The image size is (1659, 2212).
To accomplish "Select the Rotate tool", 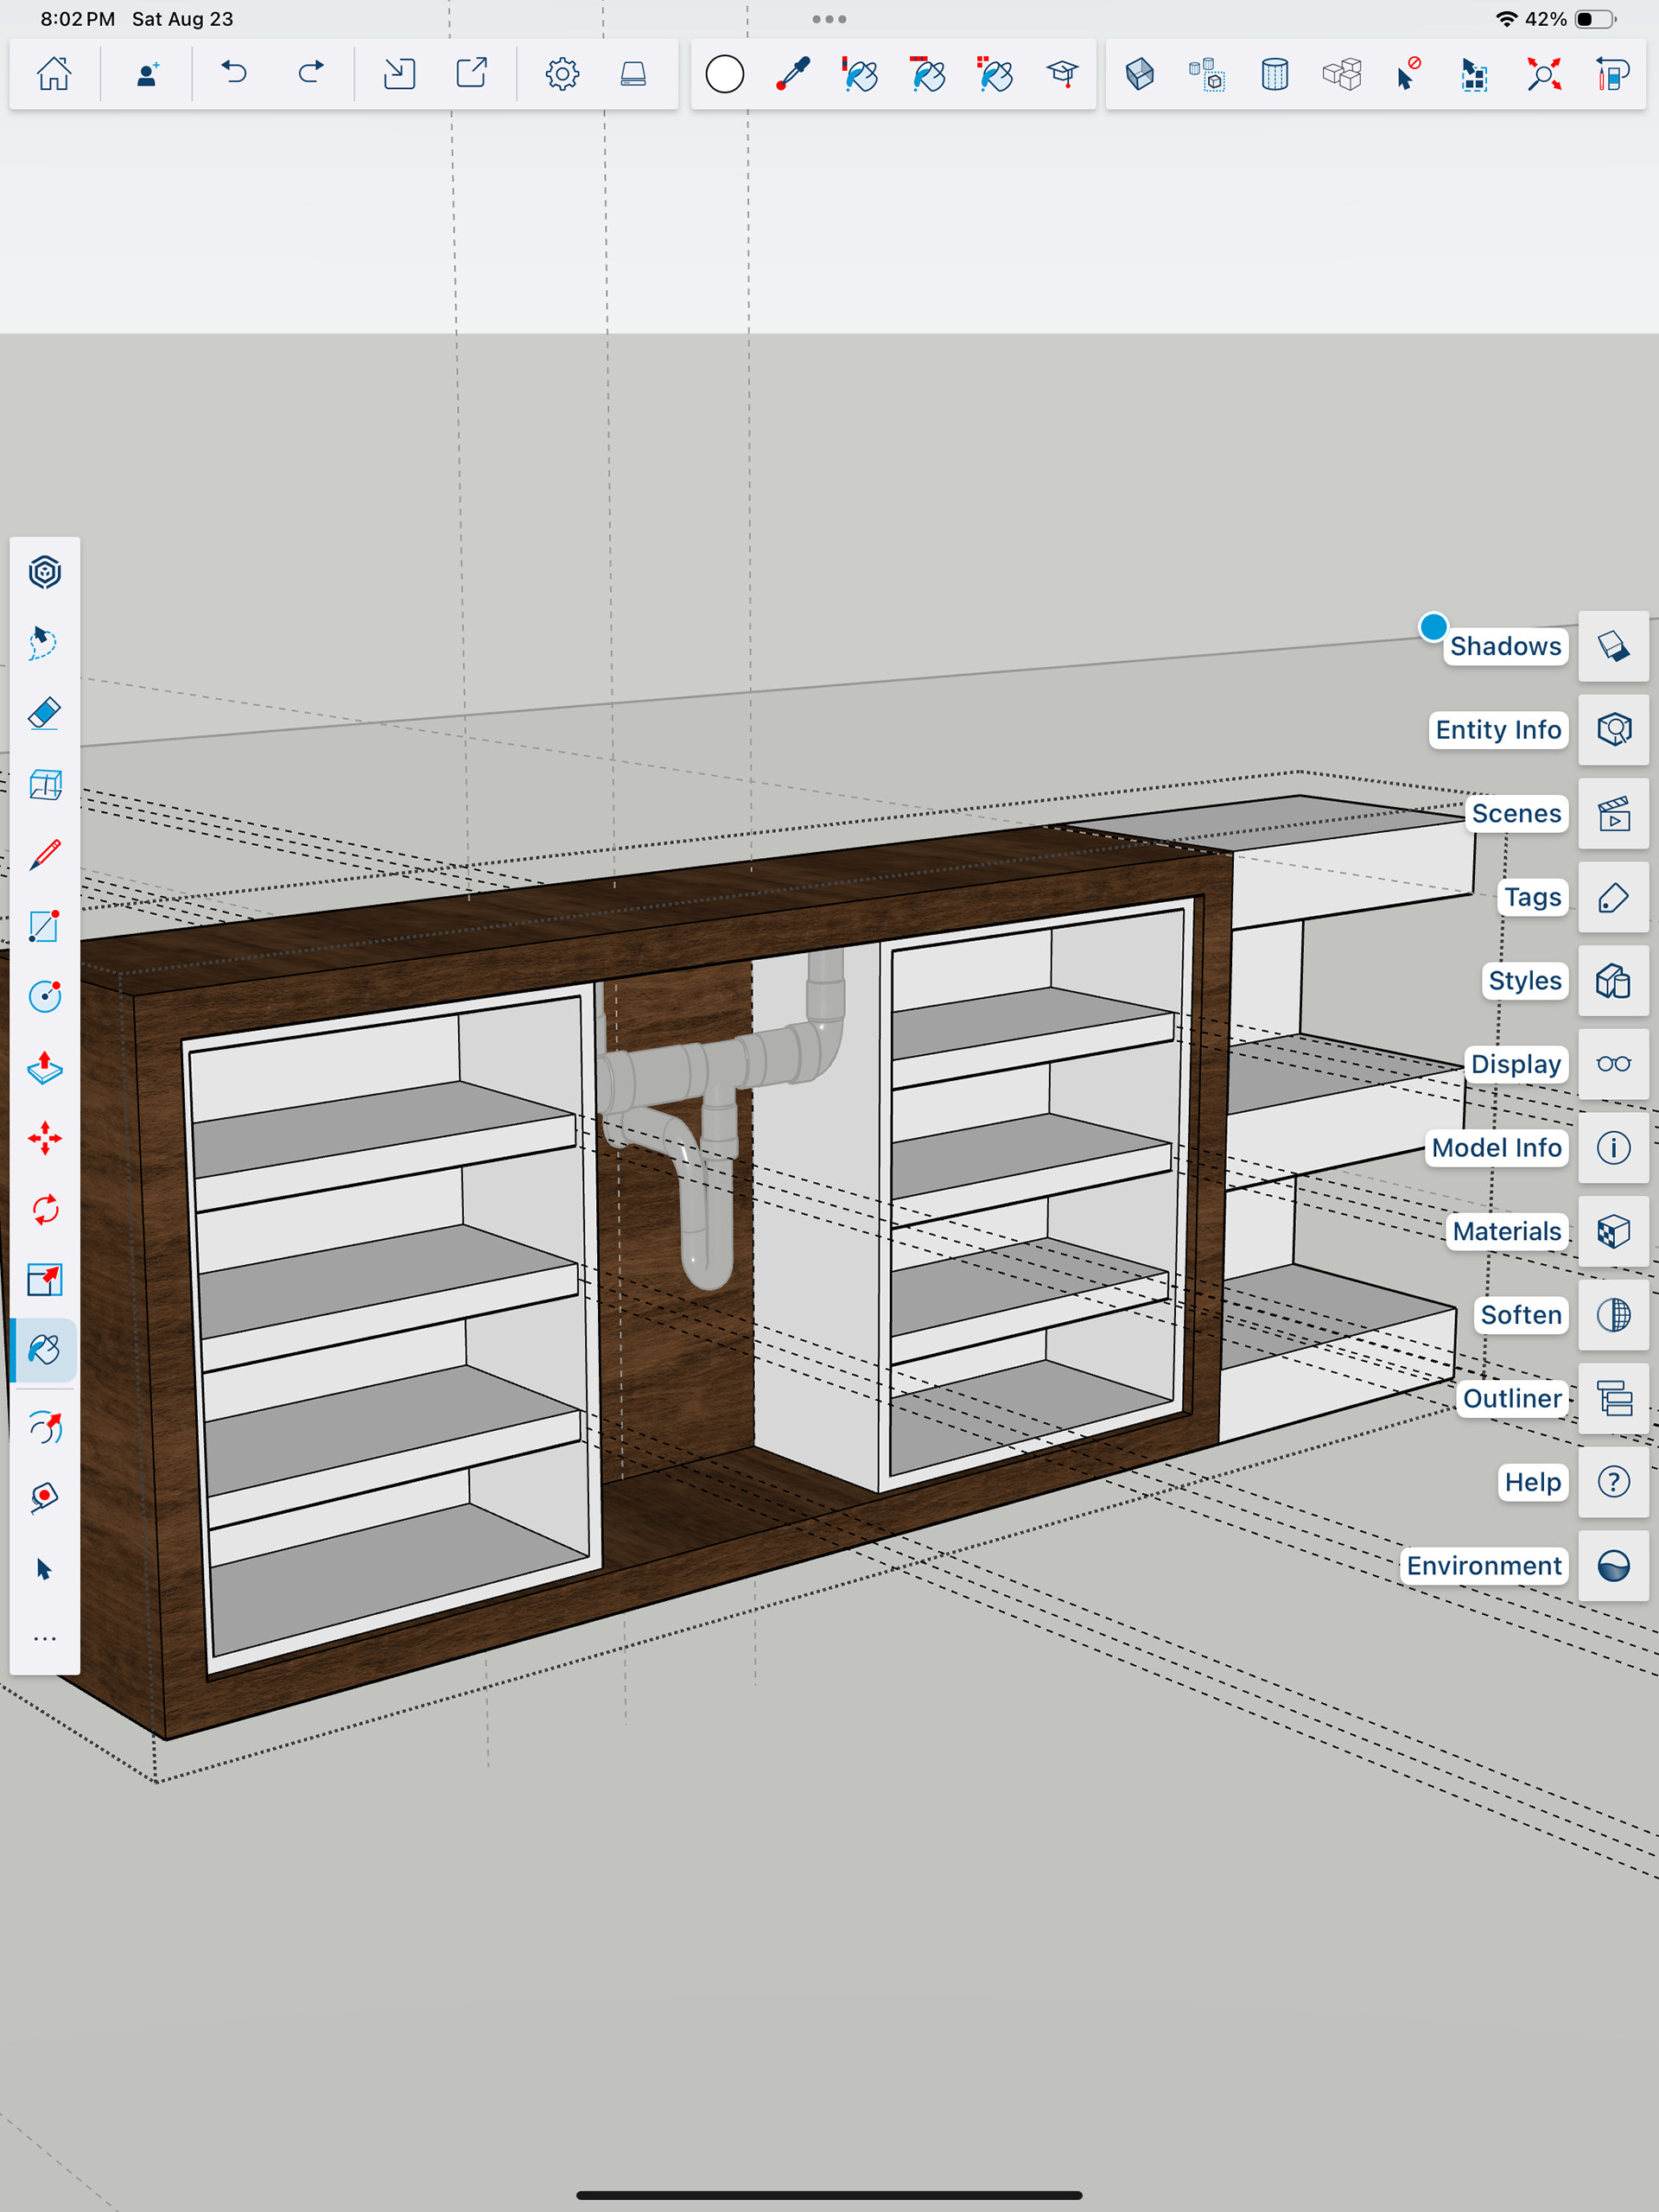I will (45, 1210).
